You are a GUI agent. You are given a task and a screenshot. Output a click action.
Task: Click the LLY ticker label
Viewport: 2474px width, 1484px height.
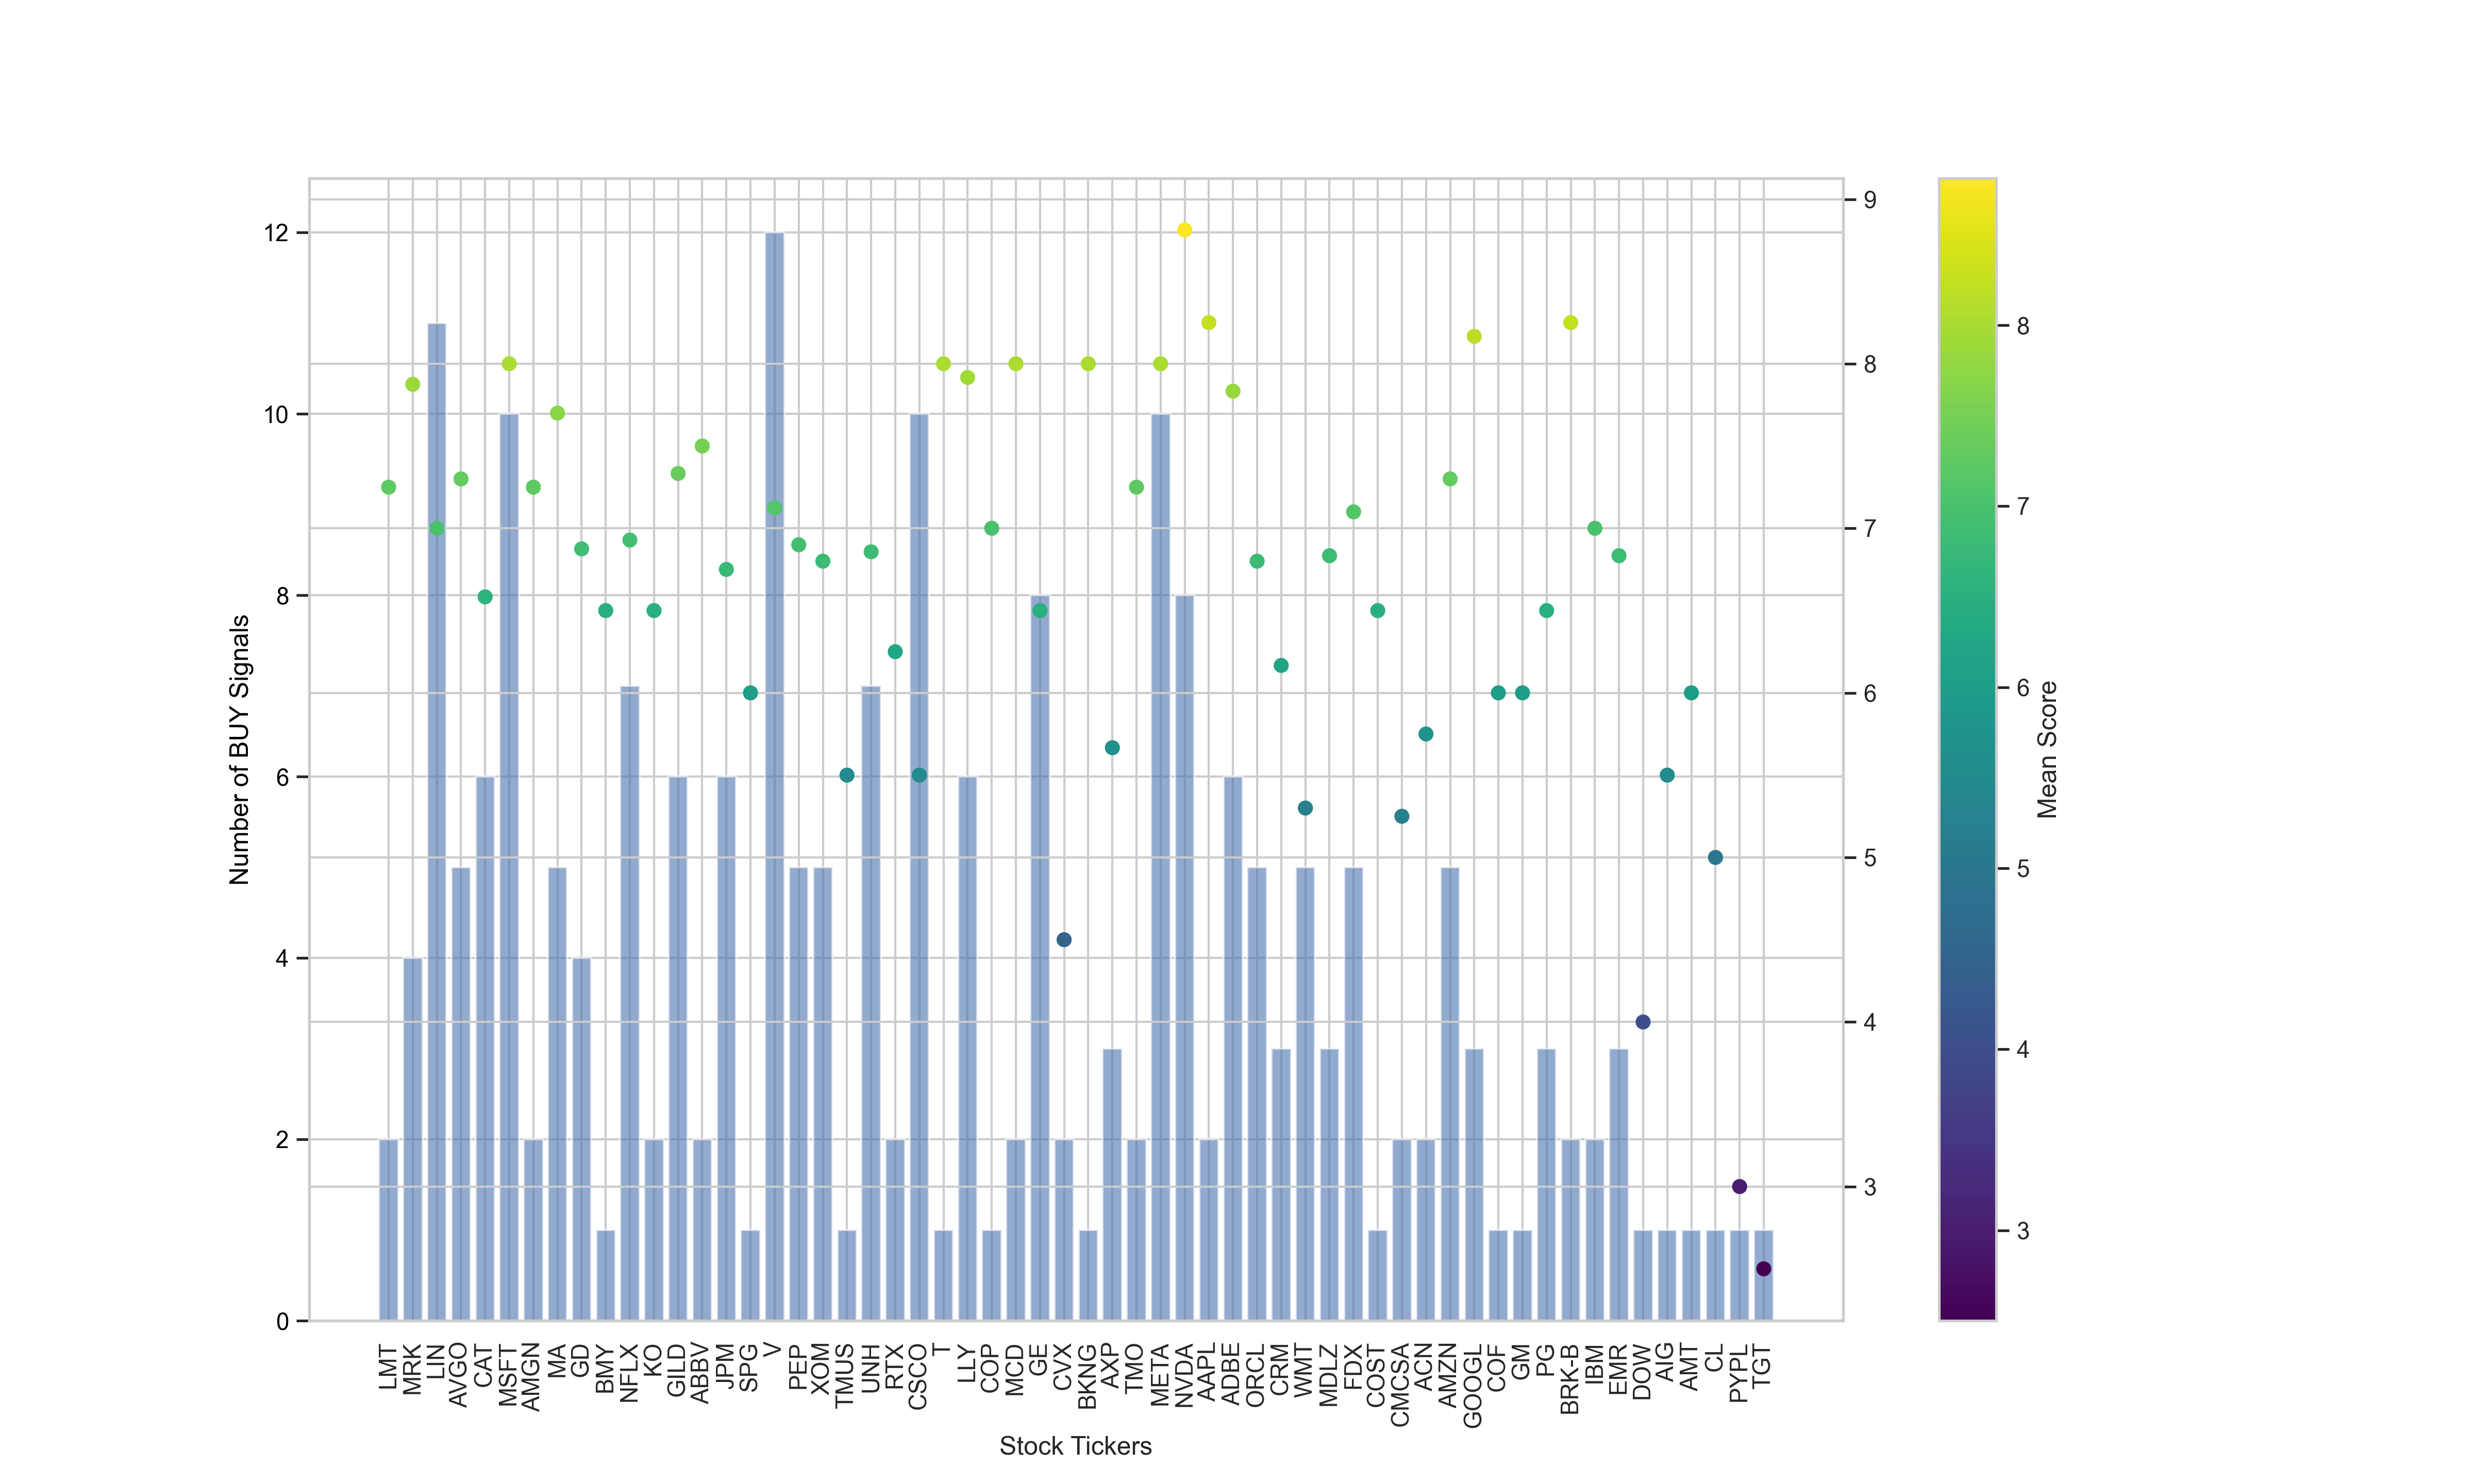[966, 1364]
